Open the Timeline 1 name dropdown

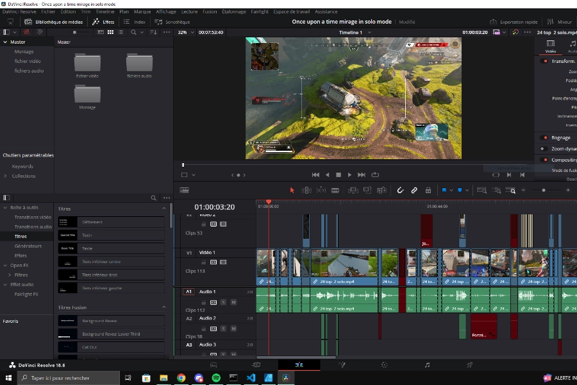coord(369,33)
